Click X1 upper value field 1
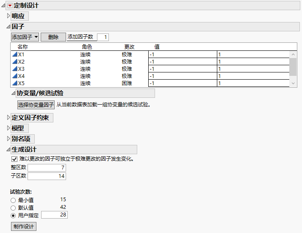302x233 pixels. (253, 55)
